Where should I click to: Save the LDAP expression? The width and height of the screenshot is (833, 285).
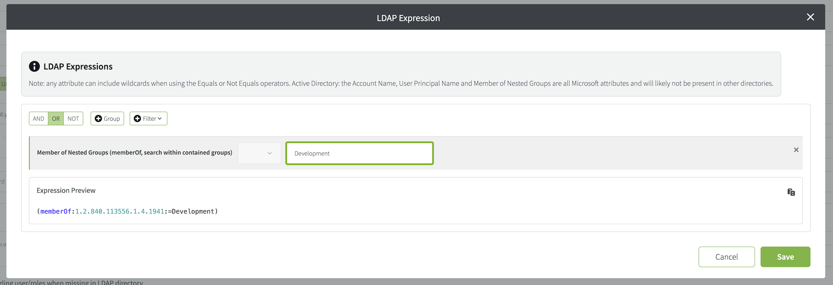tap(785, 257)
